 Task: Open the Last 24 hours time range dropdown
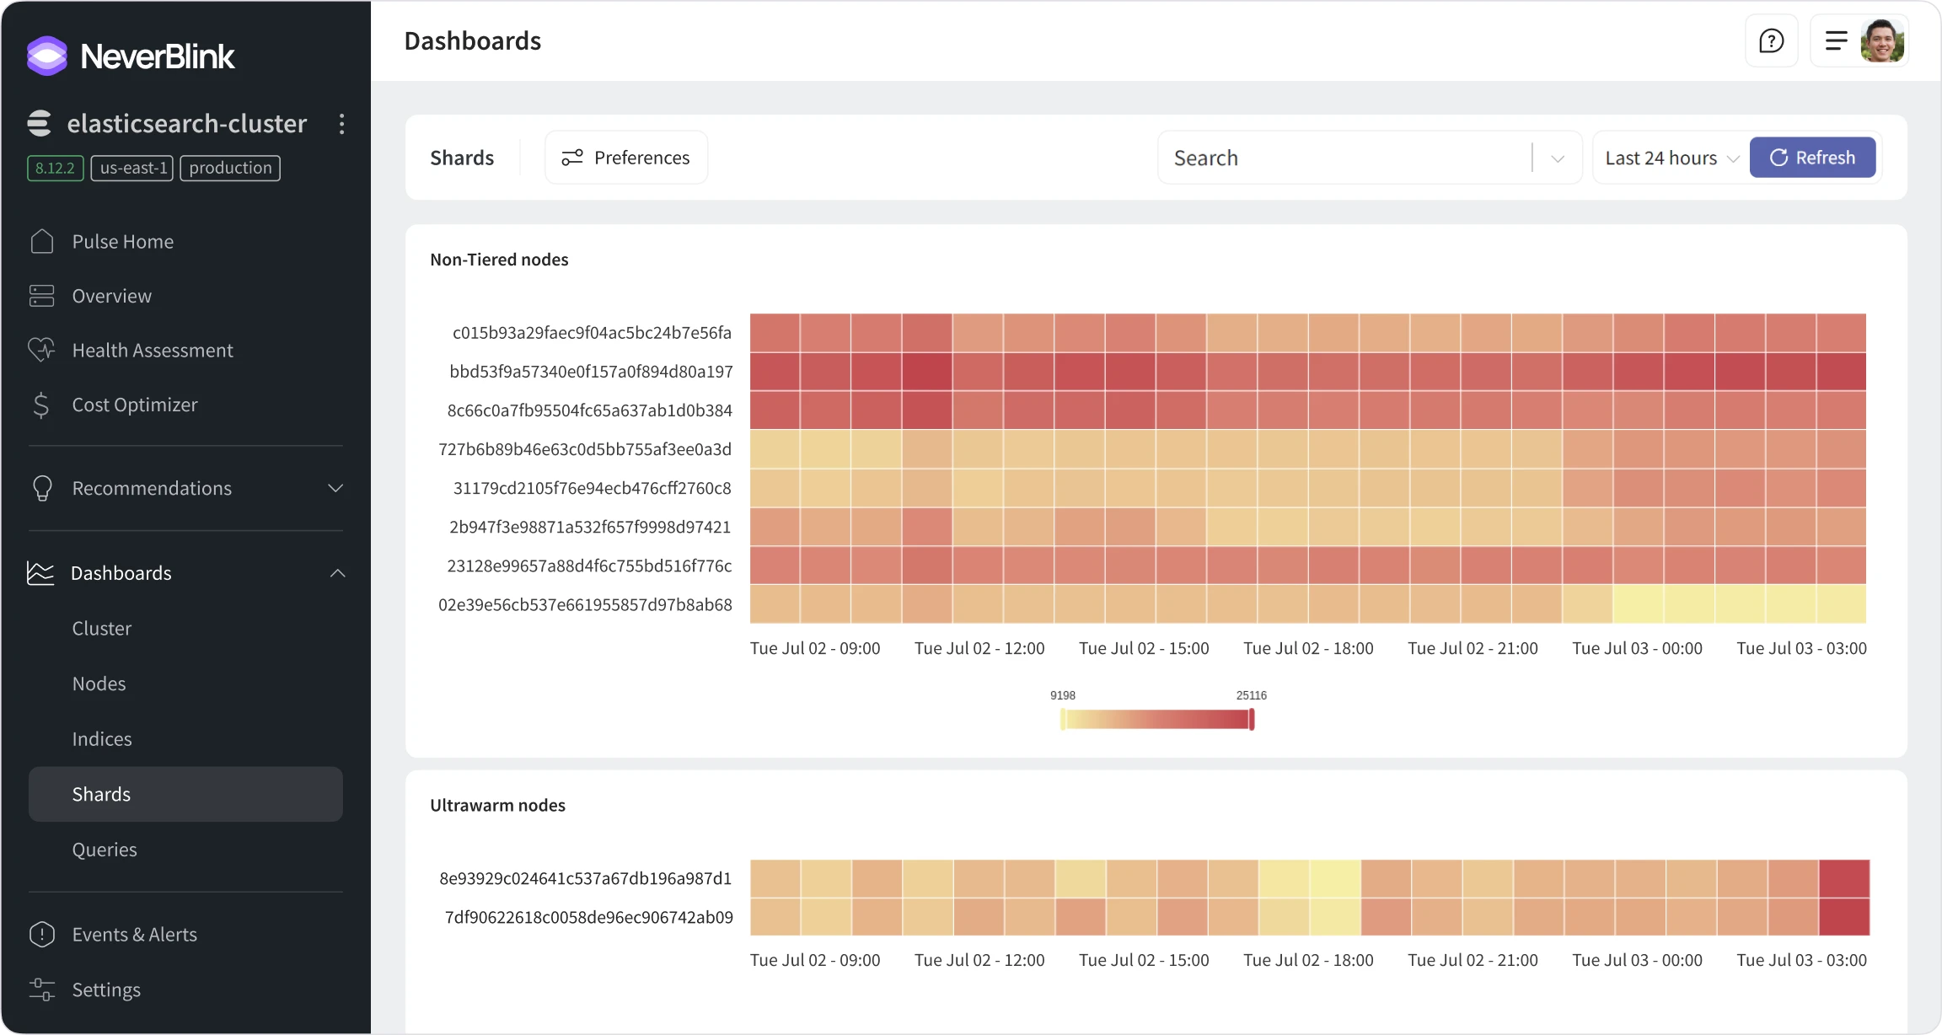pos(1671,158)
